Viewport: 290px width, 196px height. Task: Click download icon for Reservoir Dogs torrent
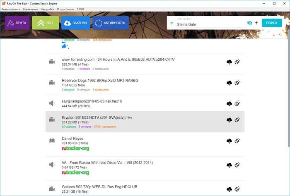coord(229,83)
